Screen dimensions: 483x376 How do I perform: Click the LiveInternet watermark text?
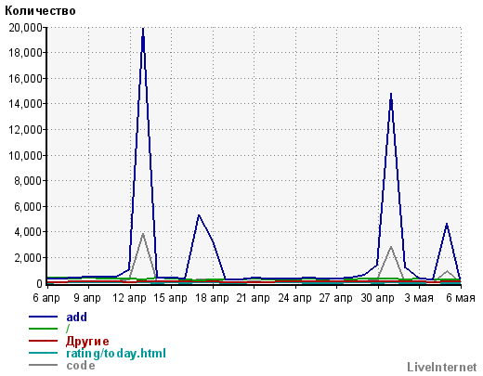tap(442, 367)
